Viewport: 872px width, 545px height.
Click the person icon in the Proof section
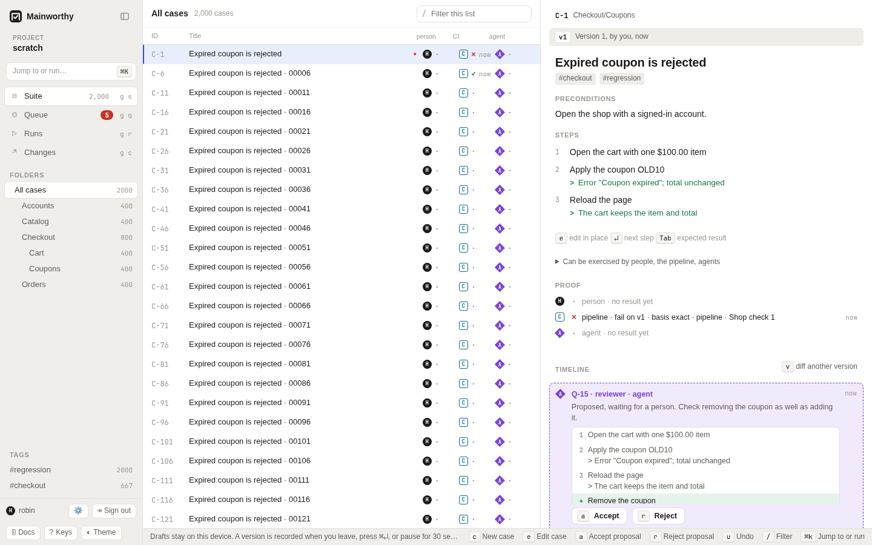(560, 301)
